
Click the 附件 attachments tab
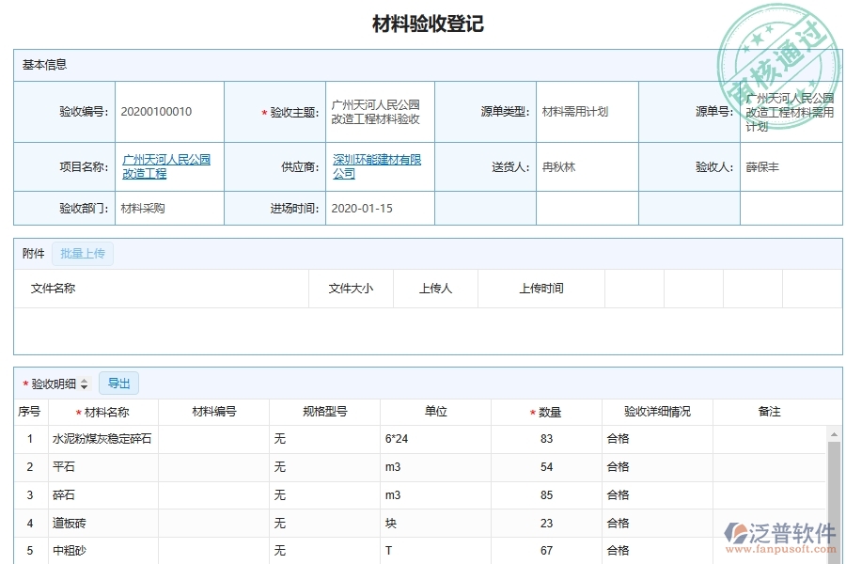click(x=32, y=253)
